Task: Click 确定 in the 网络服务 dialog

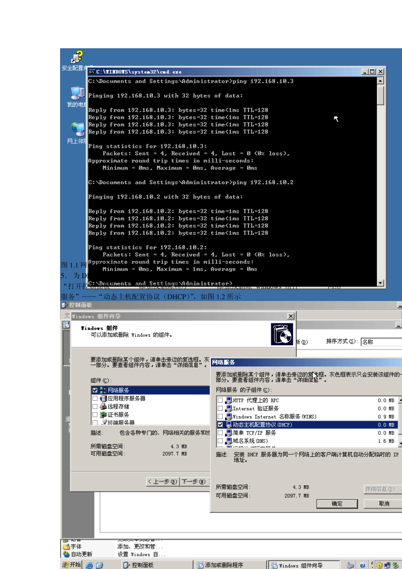Action: (x=337, y=504)
